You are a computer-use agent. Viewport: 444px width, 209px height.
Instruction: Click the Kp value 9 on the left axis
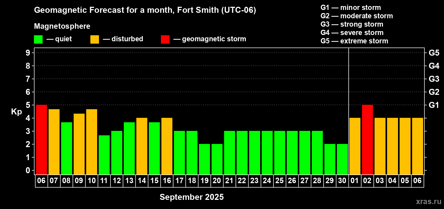click(x=28, y=53)
